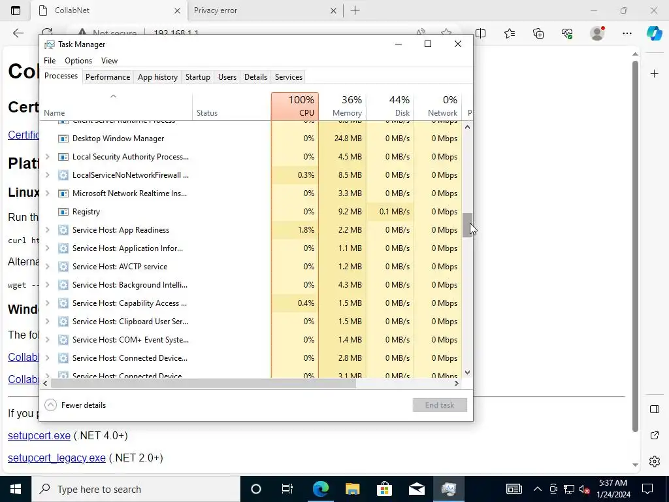The width and height of the screenshot is (669, 502).
Task: Open Edge profile avatar
Action: click(597, 33)
